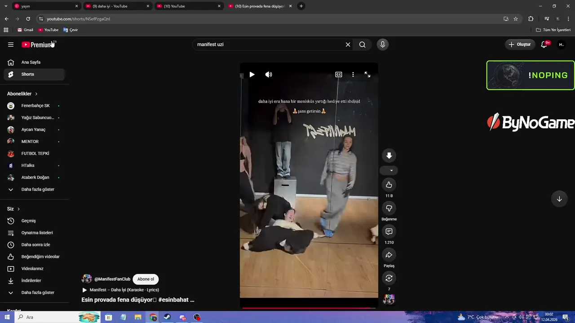Expand the Siz section chevron
Viewport: 575px width, 323px height.
tap(18, 209)
